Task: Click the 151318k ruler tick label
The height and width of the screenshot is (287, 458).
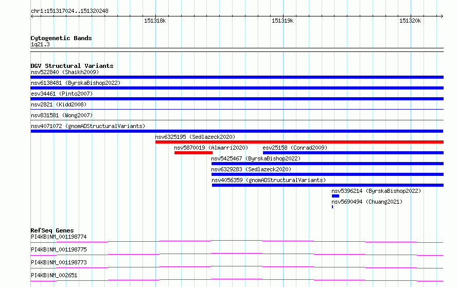Action: (x=155, y=21)
